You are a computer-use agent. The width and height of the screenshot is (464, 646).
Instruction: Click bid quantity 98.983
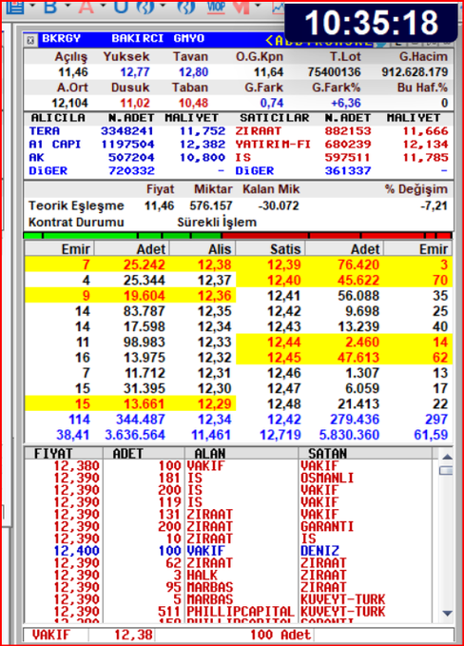145,343
